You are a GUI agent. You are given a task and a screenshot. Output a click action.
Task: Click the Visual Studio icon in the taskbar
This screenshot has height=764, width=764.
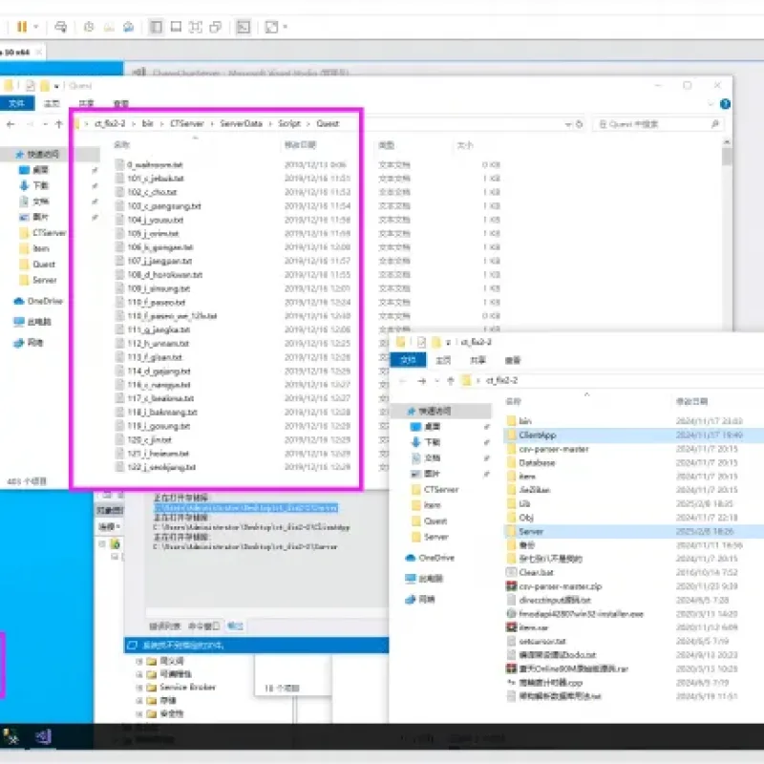[x=43, y=736]
